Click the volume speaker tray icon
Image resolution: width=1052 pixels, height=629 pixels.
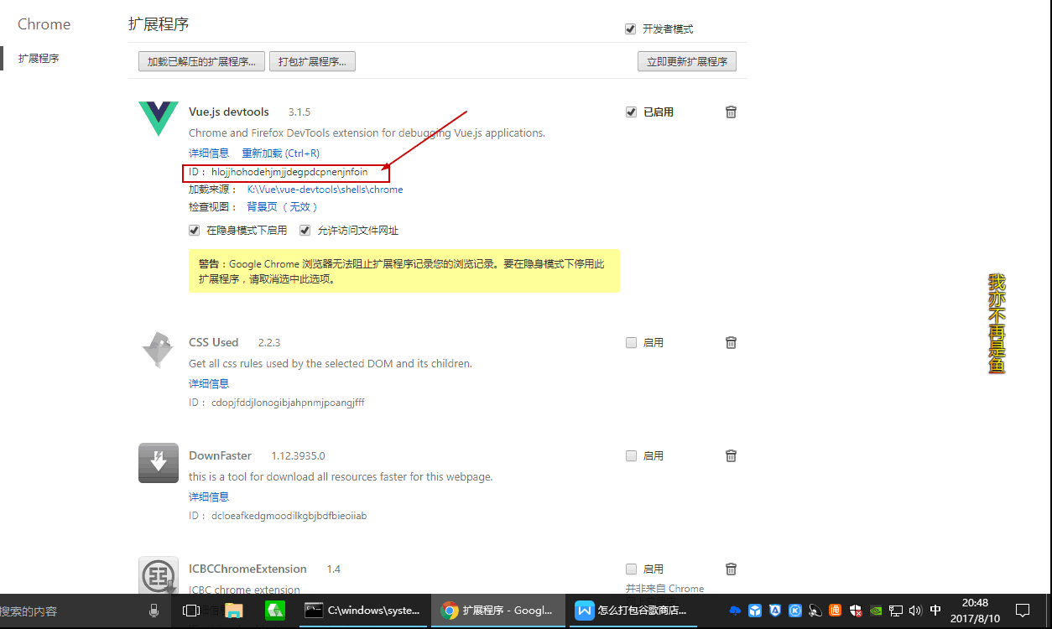coord(915,611)
